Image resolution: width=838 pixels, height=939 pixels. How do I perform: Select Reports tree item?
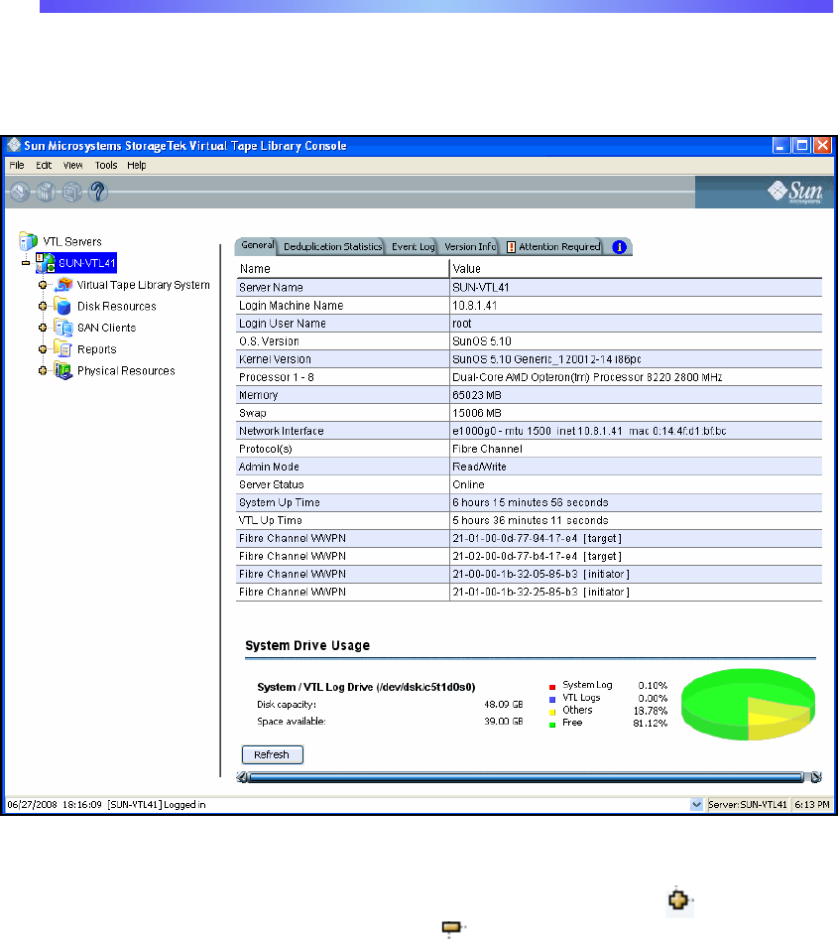[x=97, y=349]
